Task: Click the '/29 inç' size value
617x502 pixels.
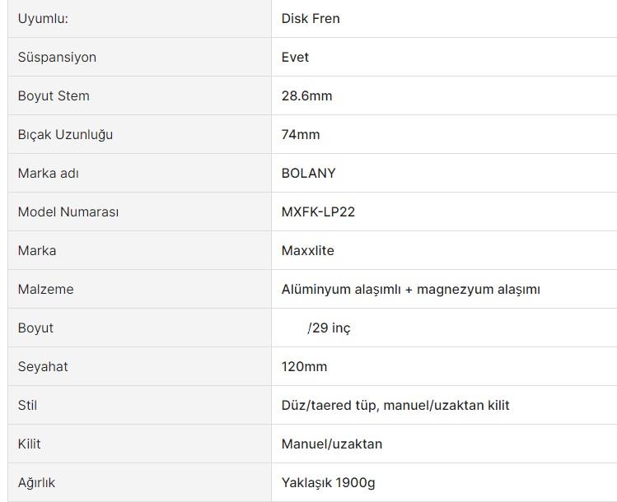Action: 329,328
